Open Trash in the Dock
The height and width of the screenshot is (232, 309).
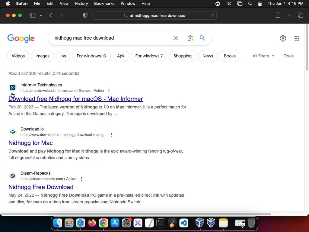(x=251, y=223)
